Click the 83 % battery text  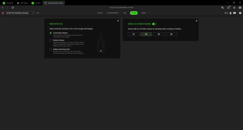click(226, 13)
